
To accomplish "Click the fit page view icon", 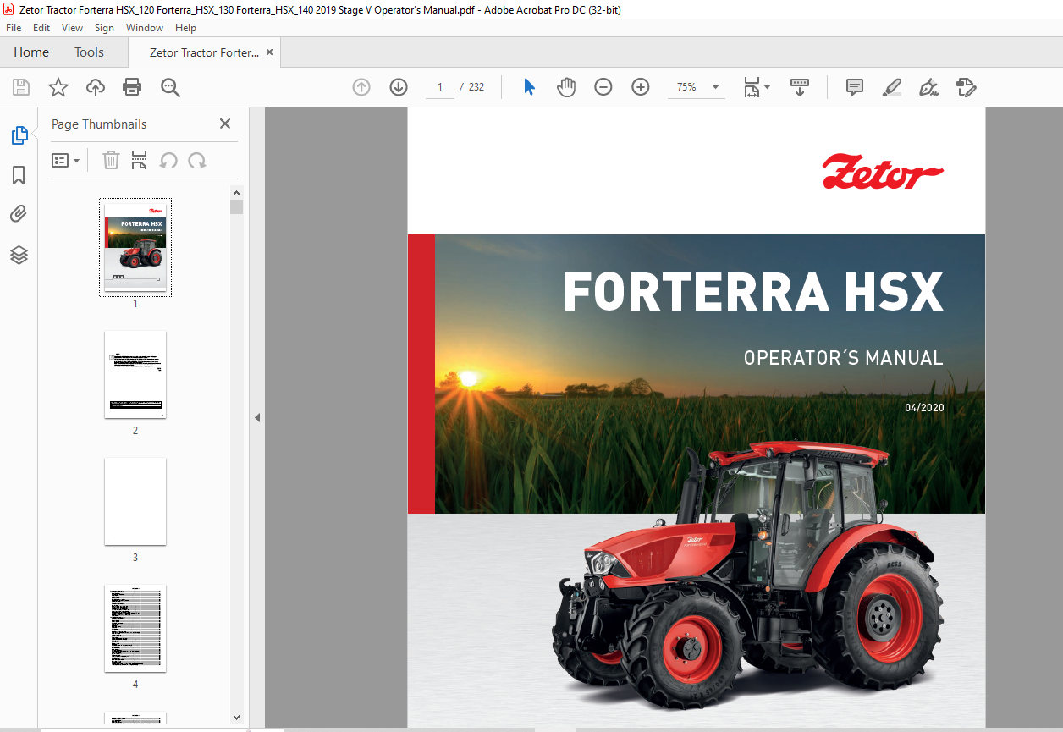I will 752,87.
